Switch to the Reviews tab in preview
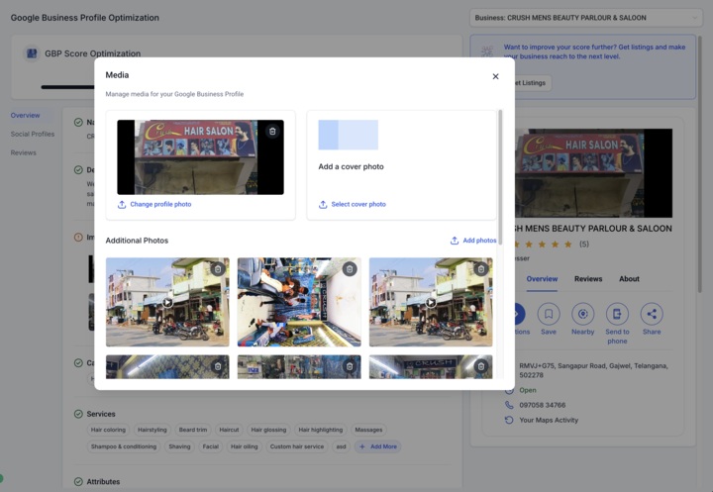713x492 pixels. [x=588, y=279]
